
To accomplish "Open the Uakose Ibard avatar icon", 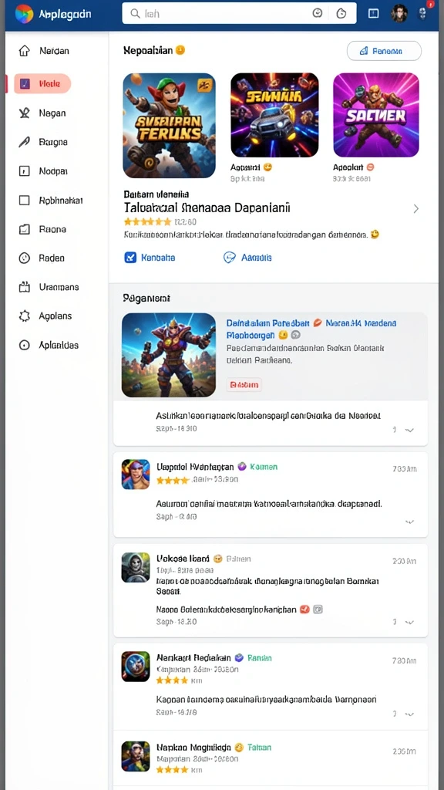I will pyautogui.click(x=136, y=567).
